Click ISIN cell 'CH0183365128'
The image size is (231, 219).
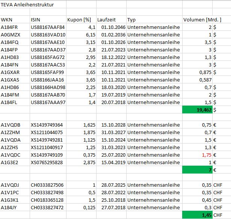point(48,200)
